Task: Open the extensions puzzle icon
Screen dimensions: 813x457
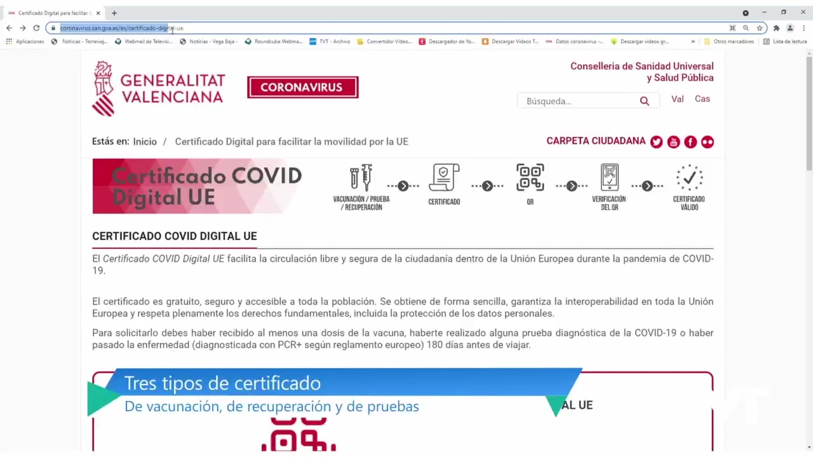Action: [776, 28]
